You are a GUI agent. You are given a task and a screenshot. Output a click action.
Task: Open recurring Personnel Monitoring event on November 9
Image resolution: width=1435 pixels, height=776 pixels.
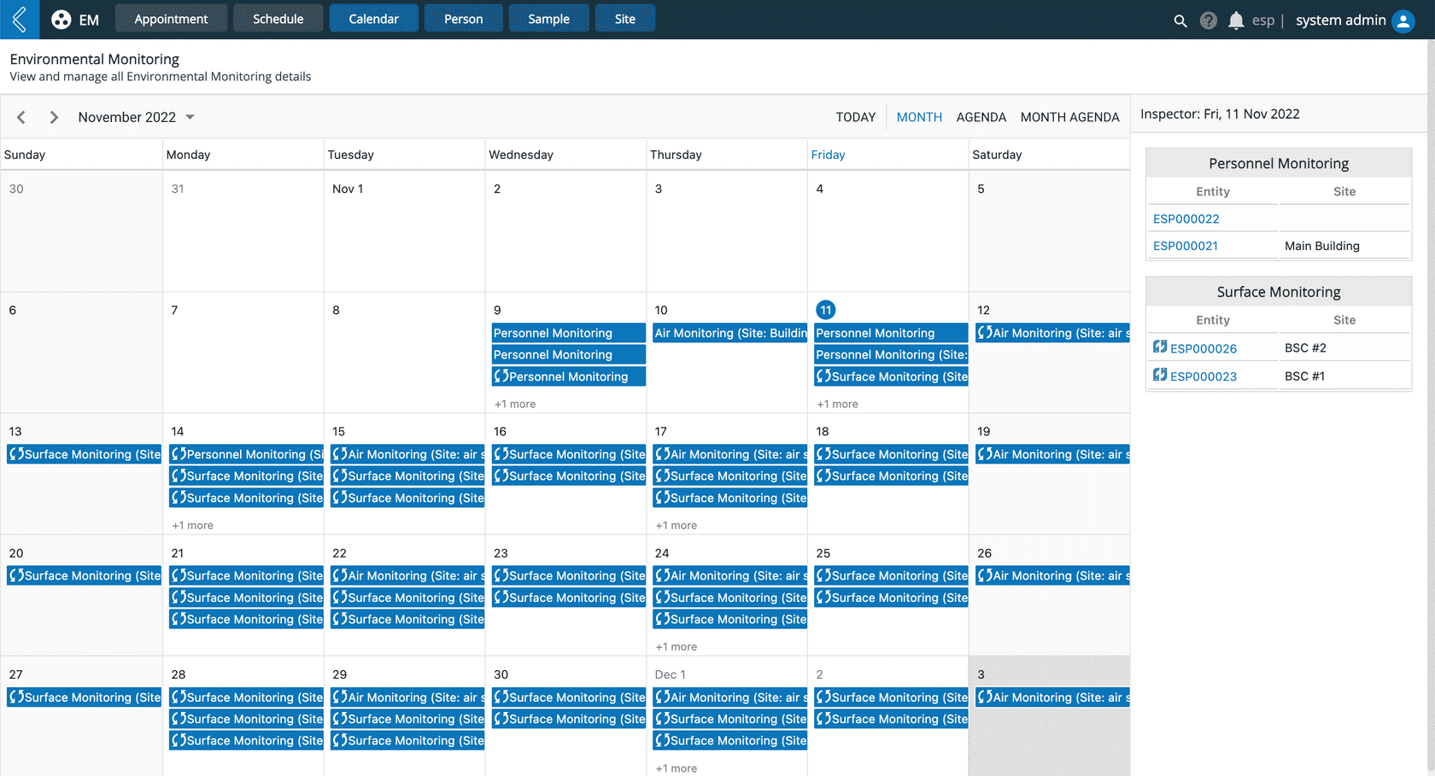pyautogui.click(x=569, y=376)
